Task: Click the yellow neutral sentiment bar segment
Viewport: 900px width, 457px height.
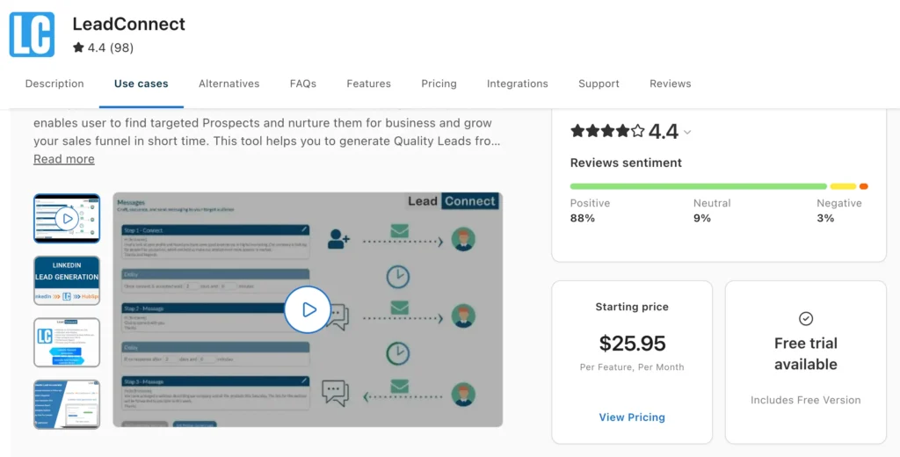Action: tap(843, 186)
